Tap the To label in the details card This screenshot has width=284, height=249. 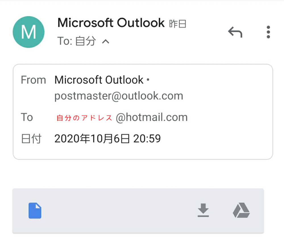(x=27, y=117)
